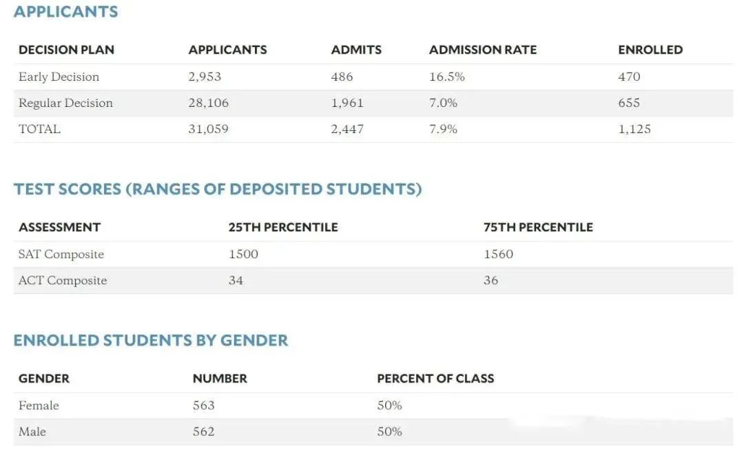Click the ADMISSION RATE column header
The width and height of the screenshot is (744, 449).
click(483, 50)
